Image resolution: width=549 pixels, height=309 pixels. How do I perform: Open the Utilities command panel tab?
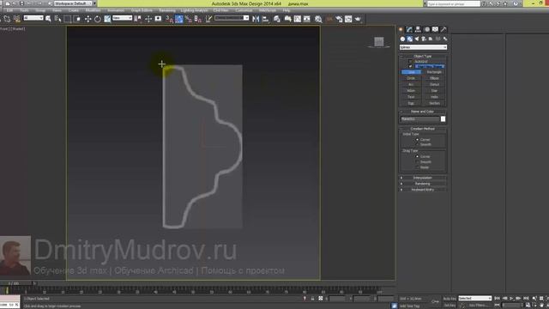(x=443, y=29)
